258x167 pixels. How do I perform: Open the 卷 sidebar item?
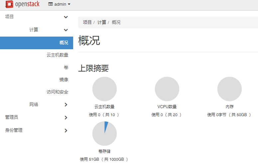tap(66, 67)
